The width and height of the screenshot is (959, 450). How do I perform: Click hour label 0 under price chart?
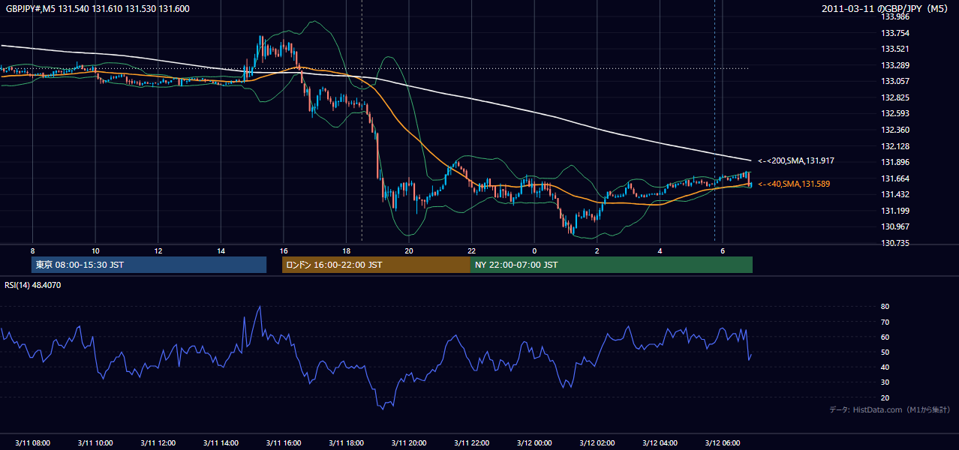(x=534, y=250)
